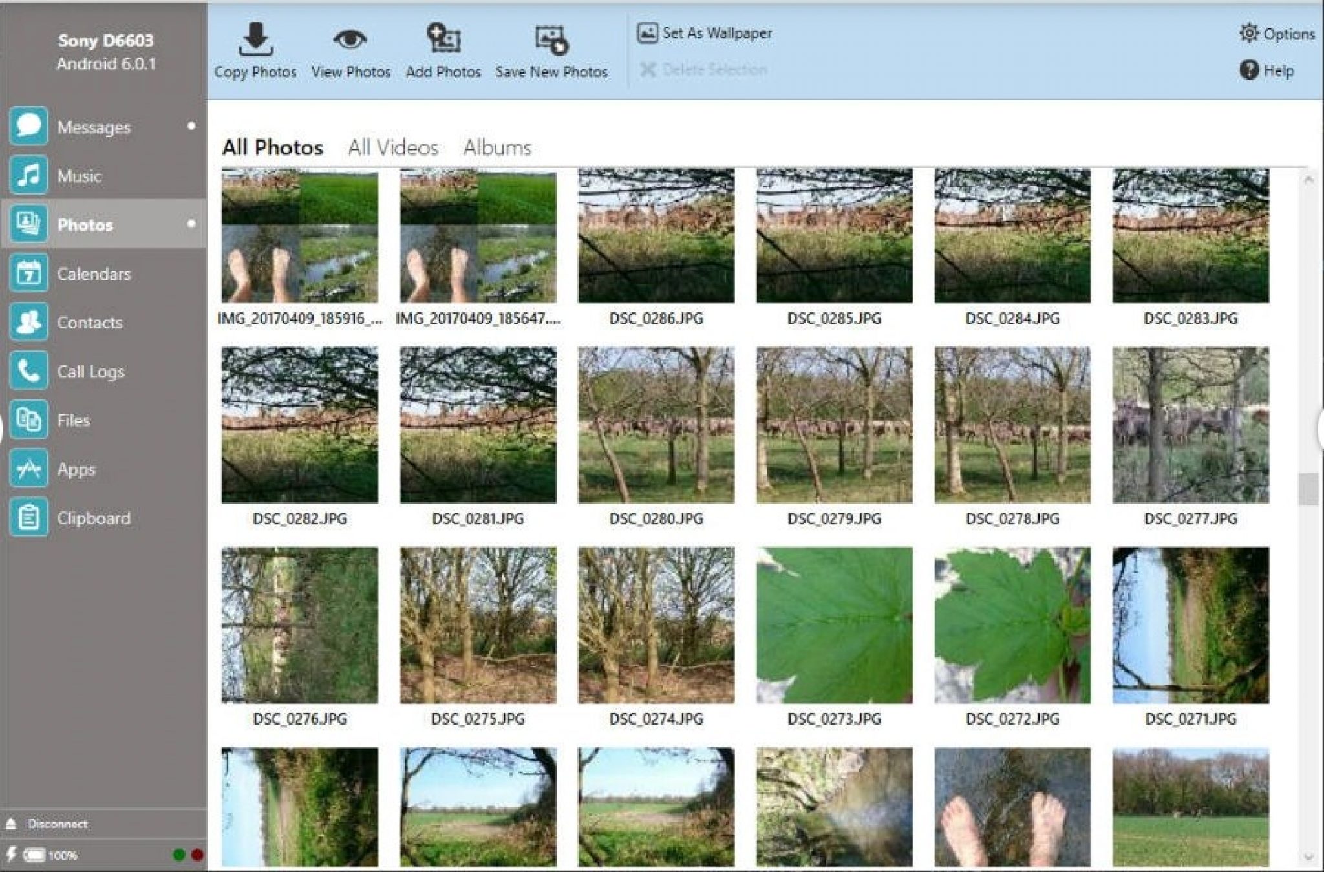Screen dimensions: 1324x872
Task: Open View Photos eye icon
Action: point(350,39)
